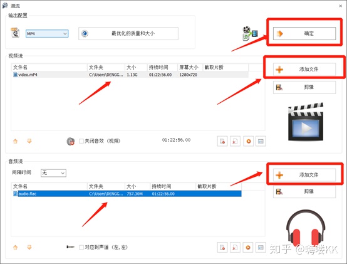Remove selected file icon in video stream toolbar
The width and height of the screenshot is (347, 264).
(222, 141)
